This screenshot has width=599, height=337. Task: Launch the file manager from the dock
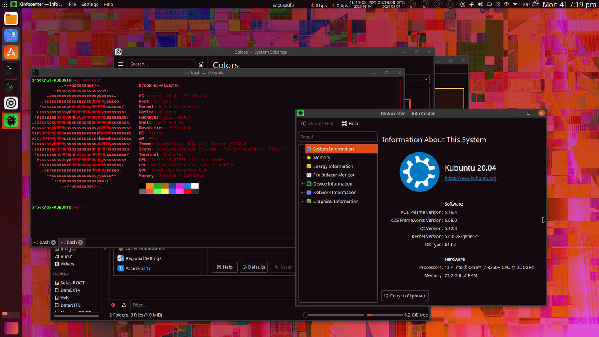point(11,19)
